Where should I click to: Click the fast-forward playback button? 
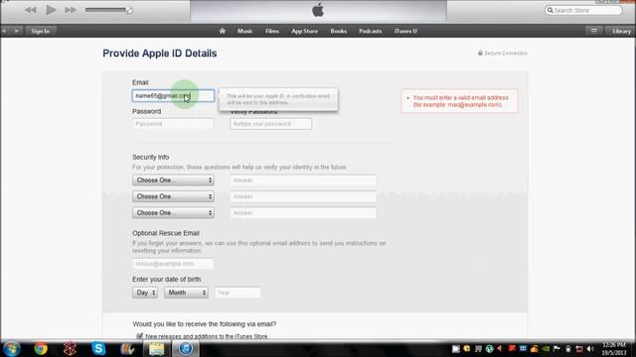[x=71, y=10]
